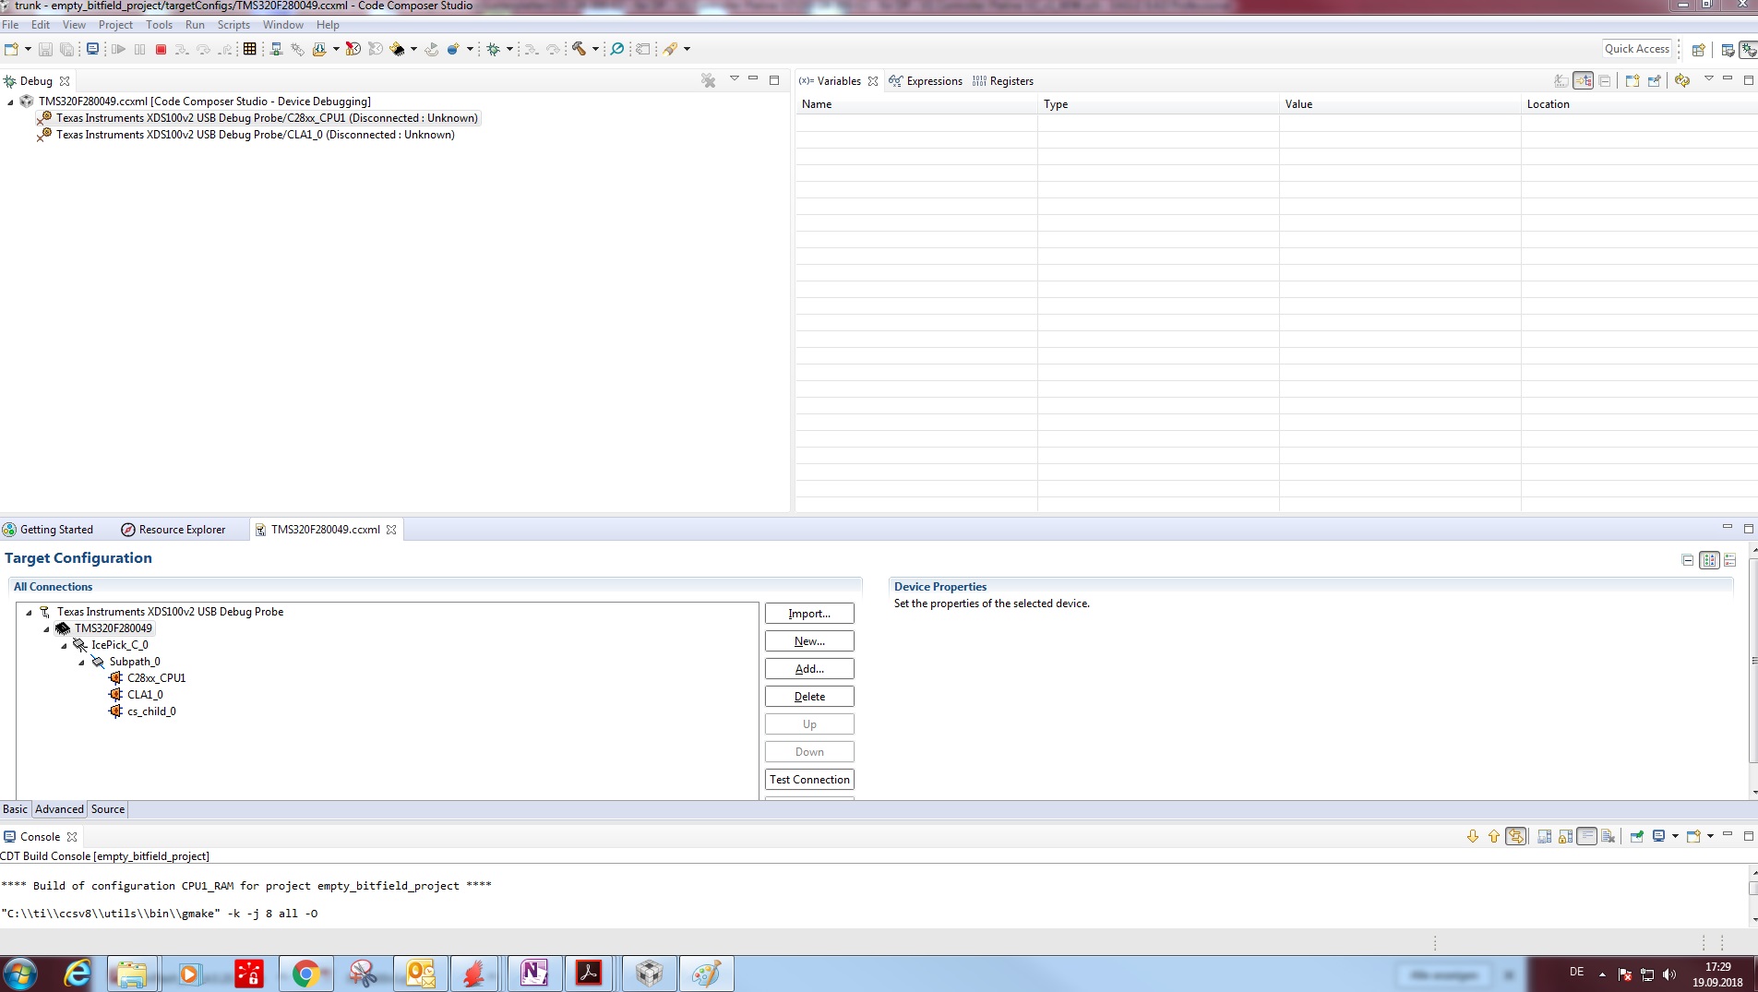Image resolution: width=1758 pixels, height=992 pixels.
Task: Open OneNote from the taskbar
Action: tap(533, 974)
